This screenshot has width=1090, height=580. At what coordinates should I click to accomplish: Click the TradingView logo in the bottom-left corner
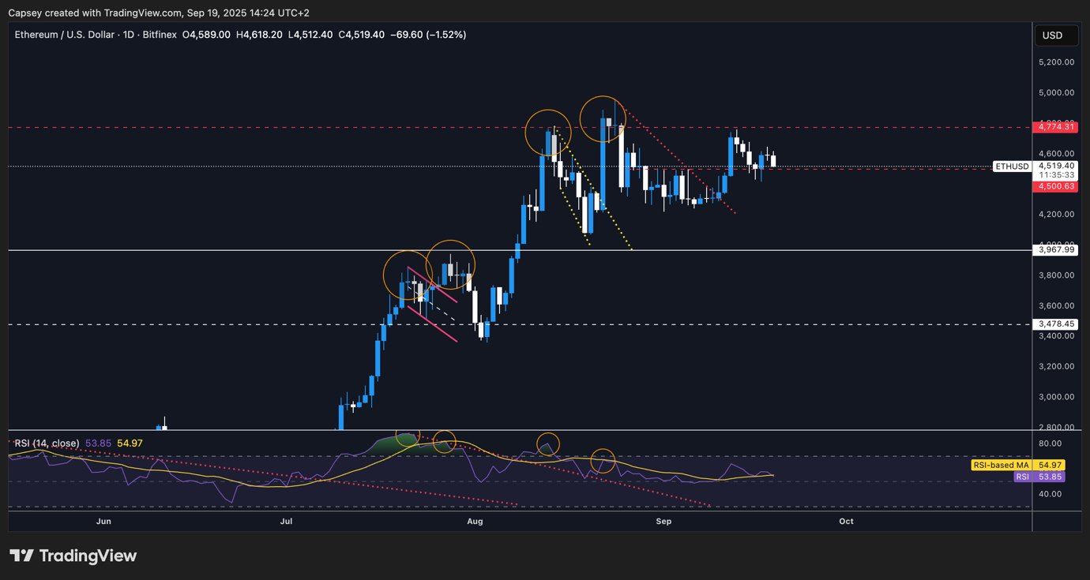73,556
